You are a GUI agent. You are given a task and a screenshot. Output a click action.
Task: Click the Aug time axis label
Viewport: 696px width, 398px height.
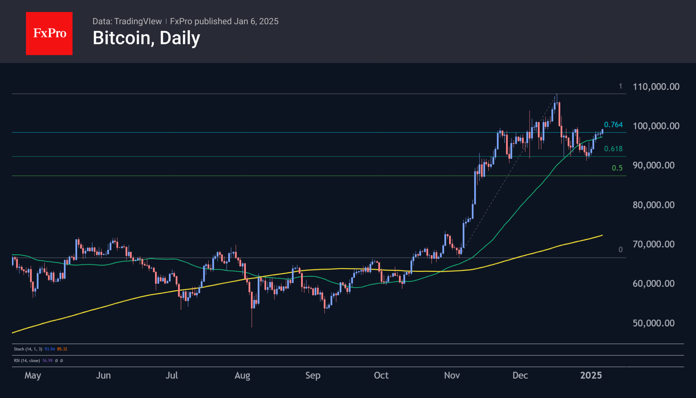pos(242,375)
